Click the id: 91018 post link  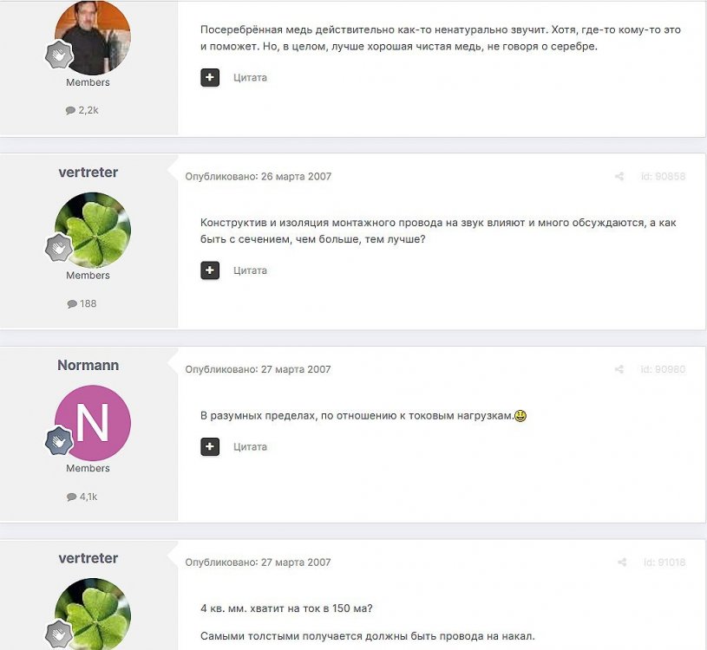(x=664, y=562)
